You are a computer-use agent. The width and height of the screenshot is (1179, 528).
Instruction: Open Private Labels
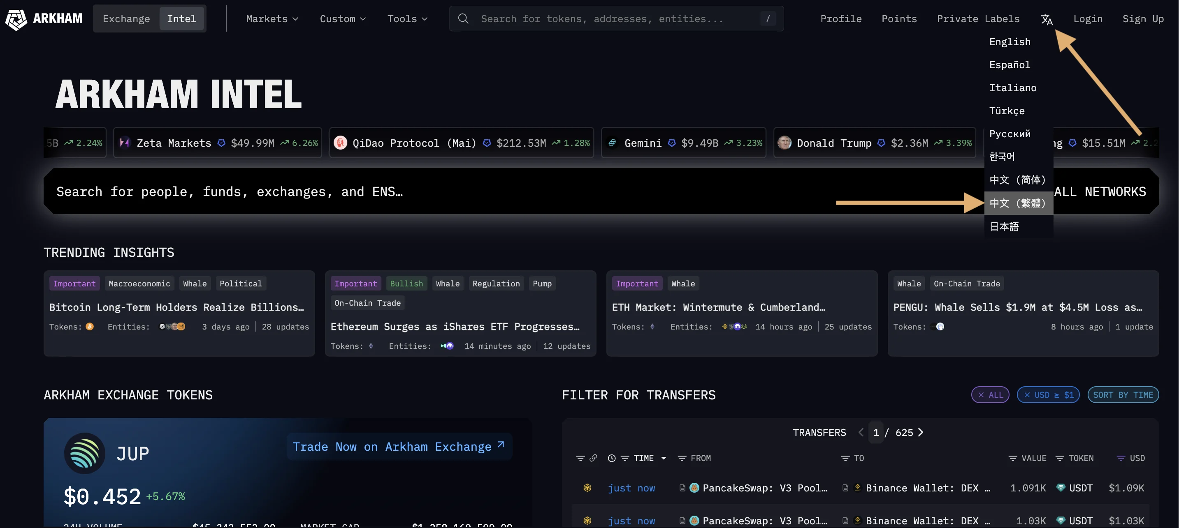[978, 19]
